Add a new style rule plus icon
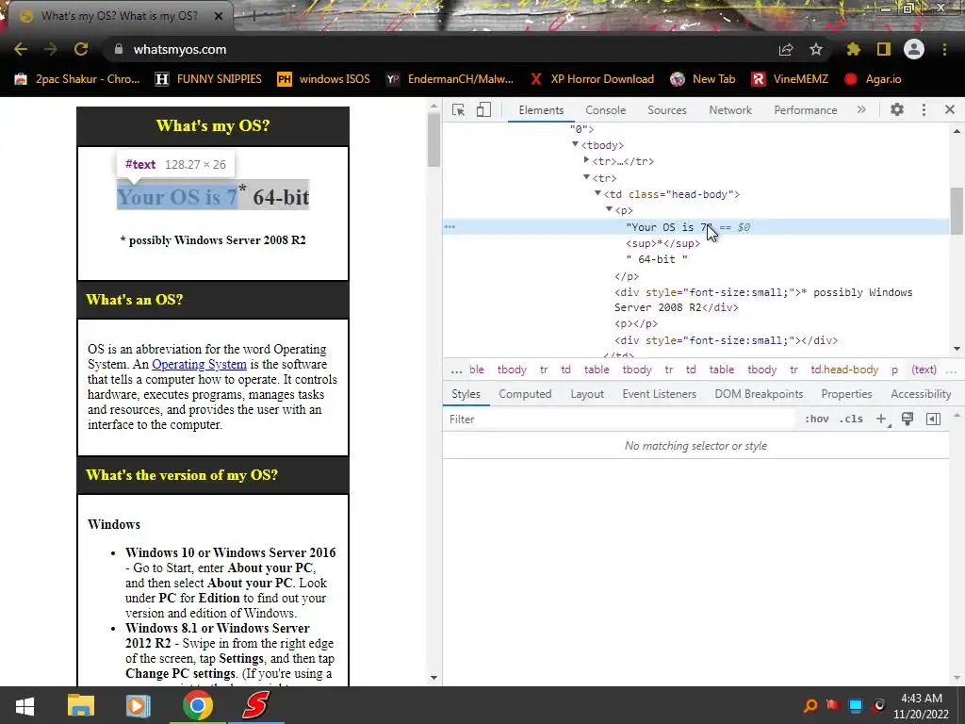 (x=882, y=420)
